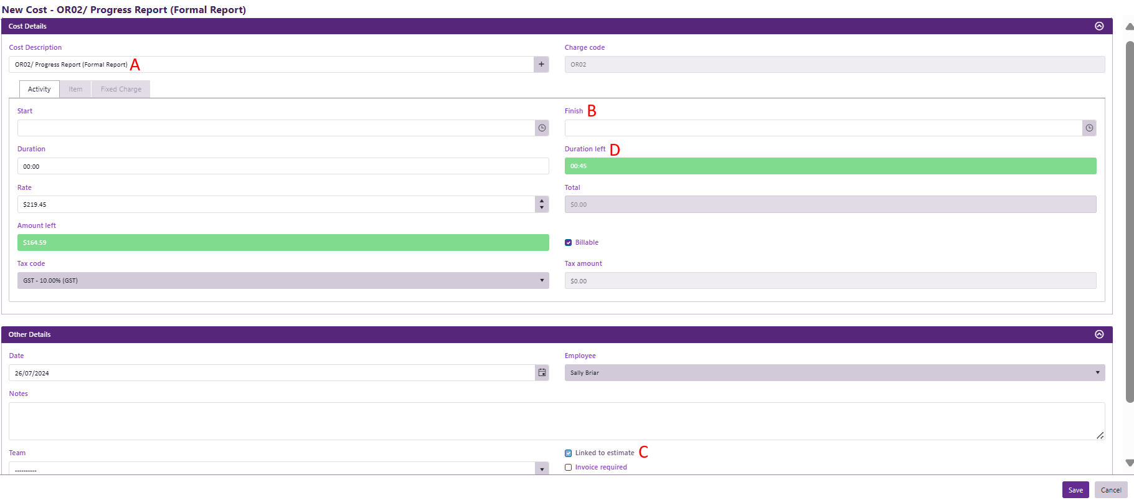Click the Cancel button
This screenshot has width=1134, height=500.
pos(1111,490)
